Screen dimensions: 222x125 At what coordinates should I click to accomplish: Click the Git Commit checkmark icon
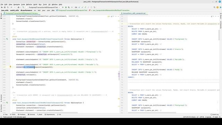tap(82, 7)
